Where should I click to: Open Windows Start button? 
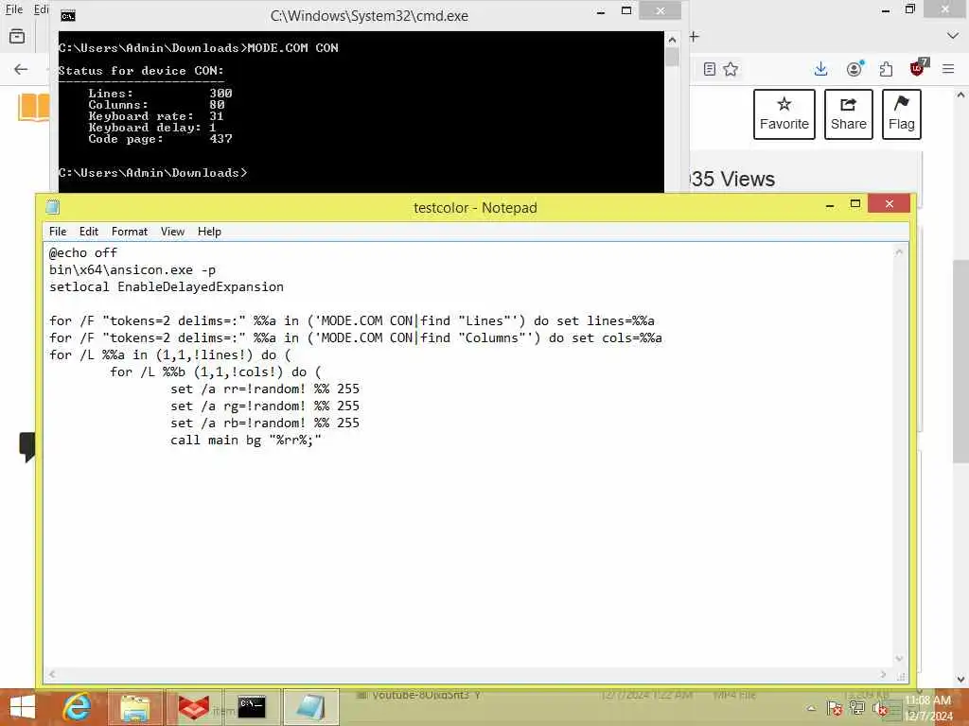click(23, 707)
